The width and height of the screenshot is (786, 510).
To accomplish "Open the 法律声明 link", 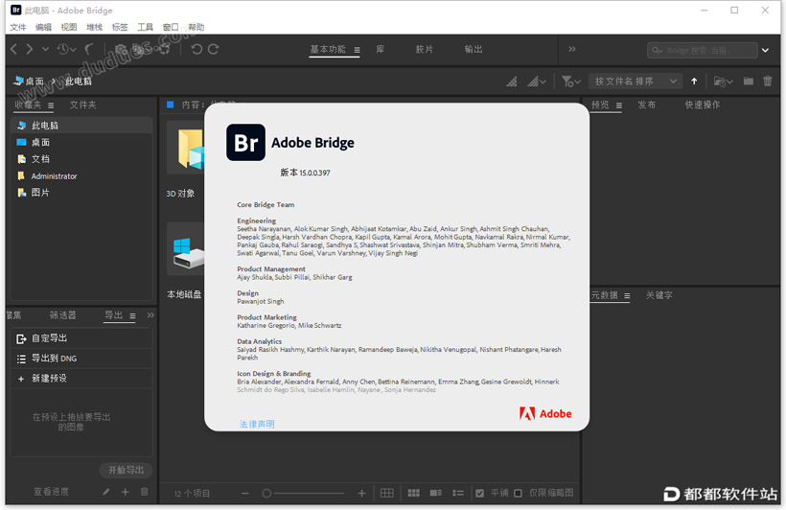I will point(257,425).
